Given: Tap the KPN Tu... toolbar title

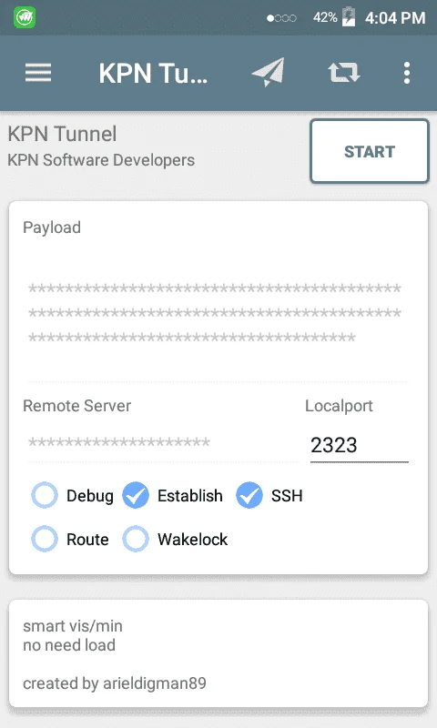Looking at the screenshot, I should 153,74.
